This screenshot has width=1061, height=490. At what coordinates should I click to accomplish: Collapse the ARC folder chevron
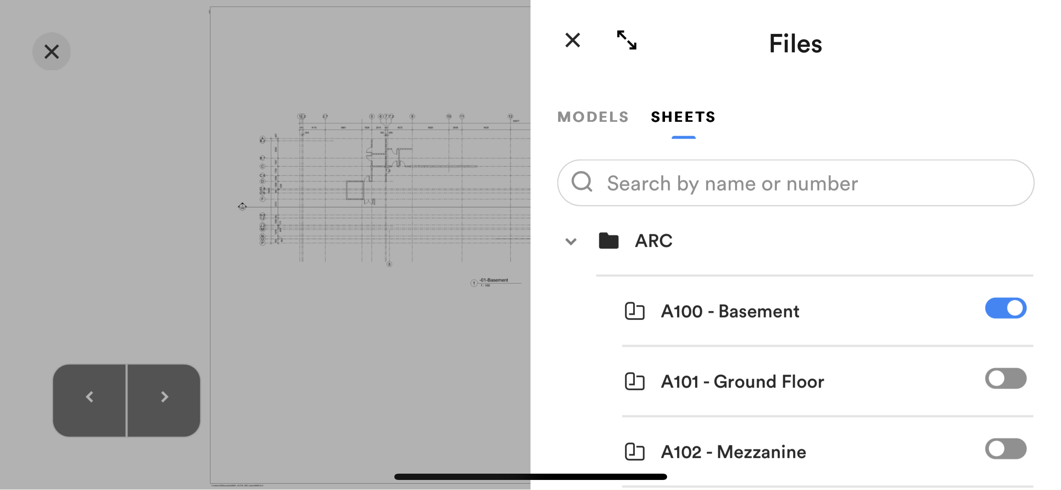(571, 242)
